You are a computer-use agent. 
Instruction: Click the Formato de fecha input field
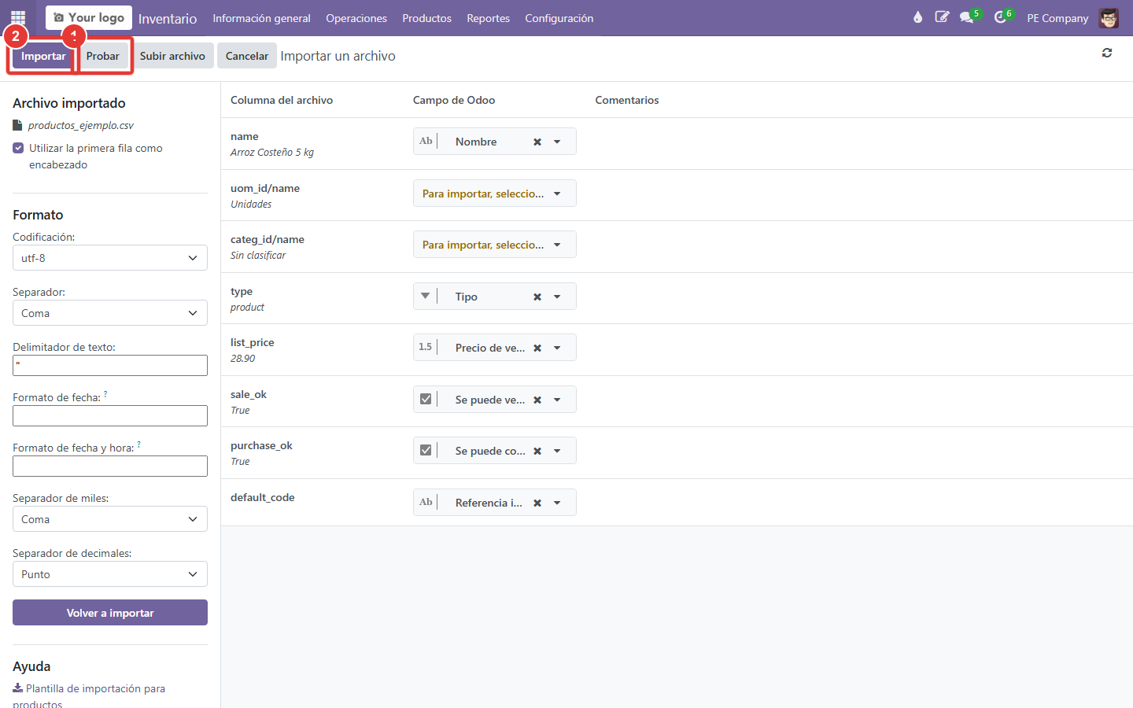click(110, 415)
